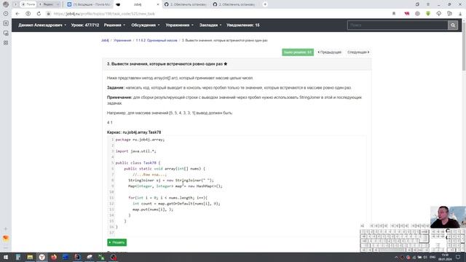Click the Yandex shield icon next to back arrow
466x262 pixels.
(x=28, y=14)
